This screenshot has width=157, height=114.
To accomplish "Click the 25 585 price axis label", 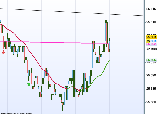I will [x=151, y=89].
